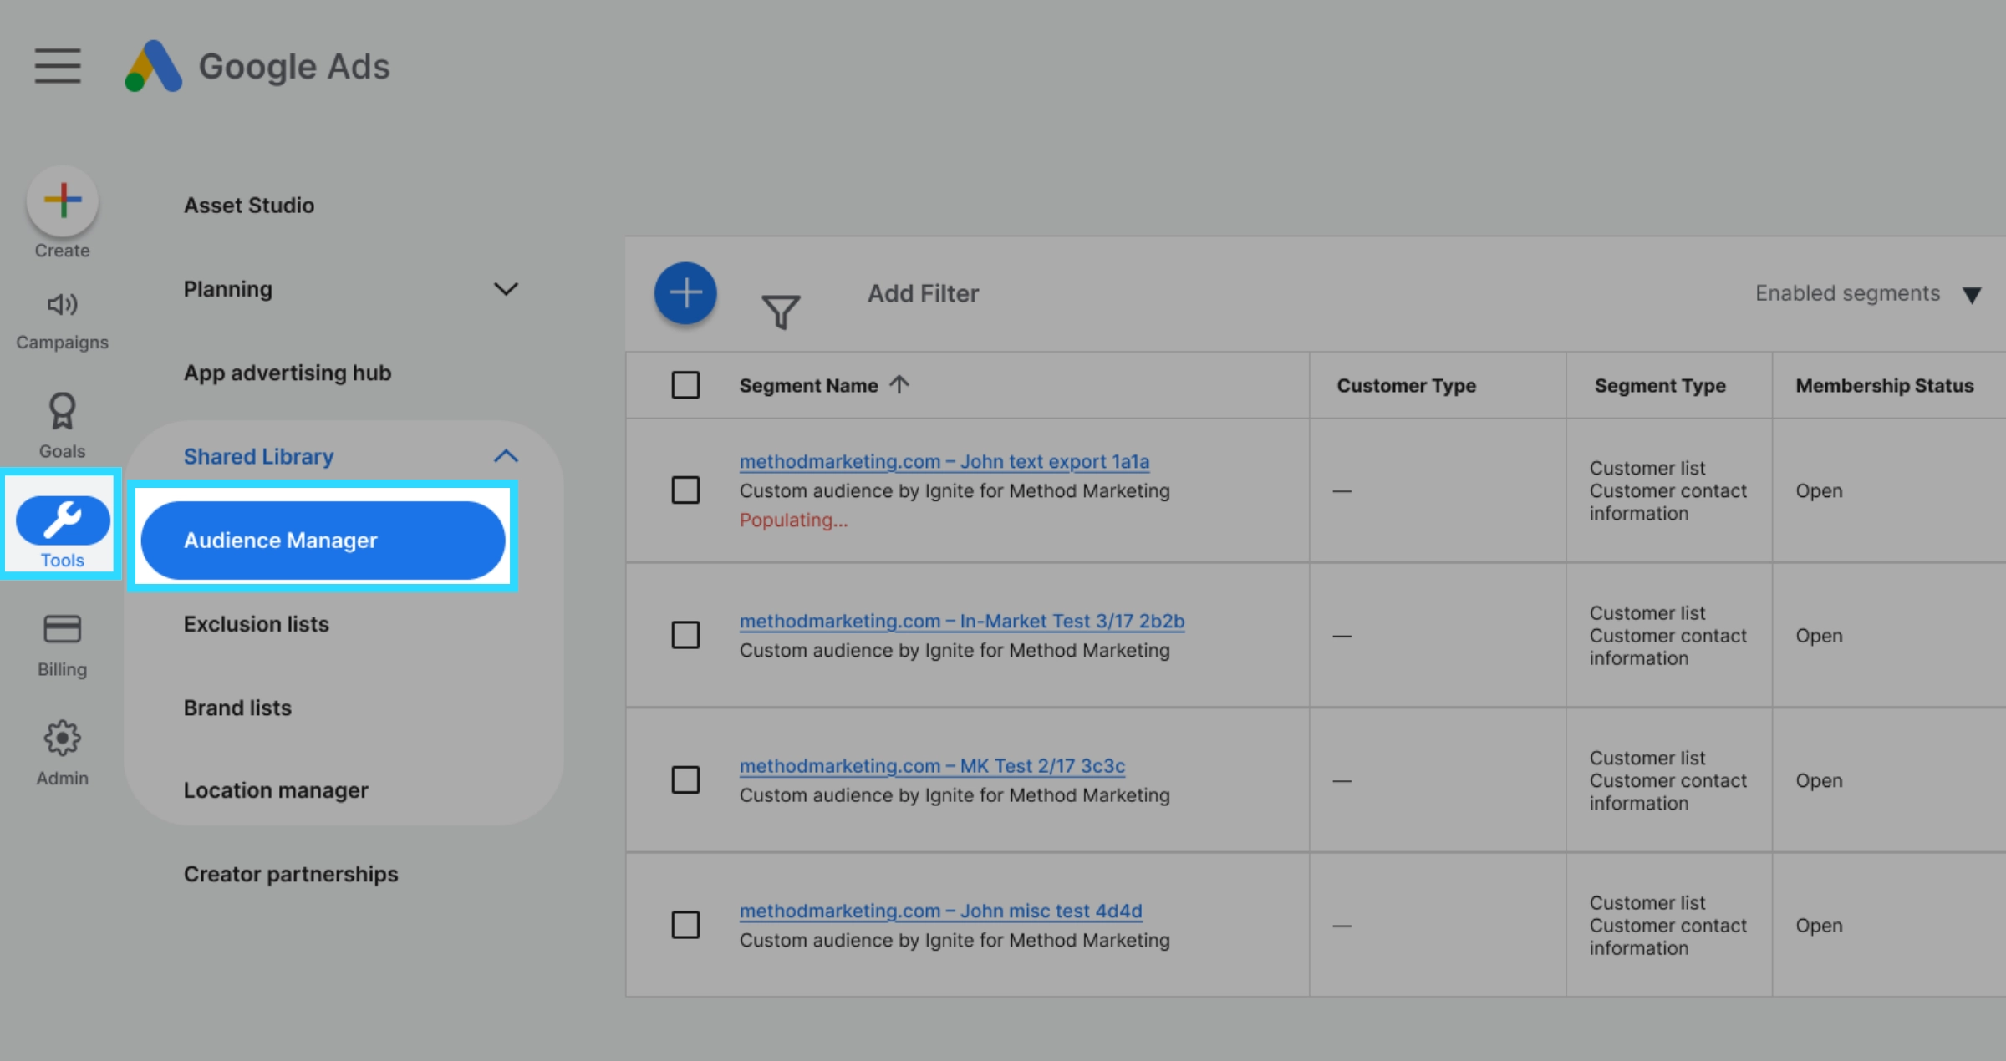Viewport: 2006px width, 1061px height.
Task: Open Admin gear icon
Action: point(63,738)
